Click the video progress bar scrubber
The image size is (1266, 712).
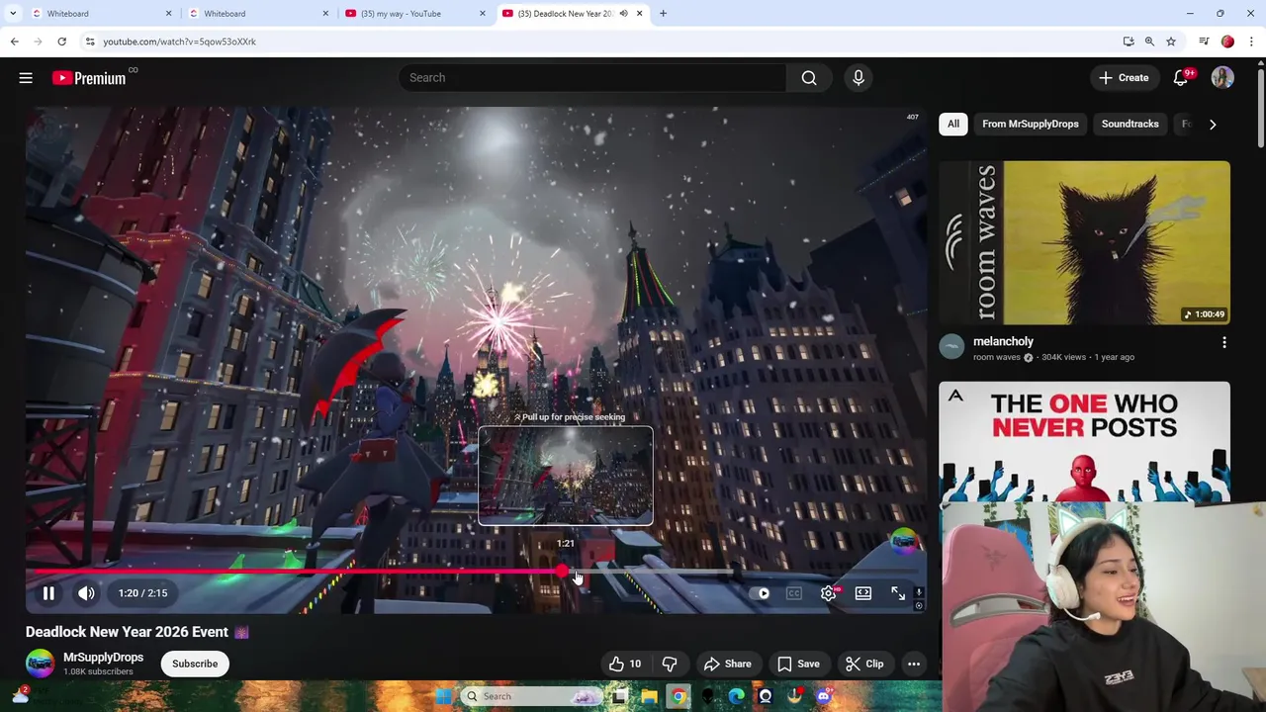click(x=562, y=572)
